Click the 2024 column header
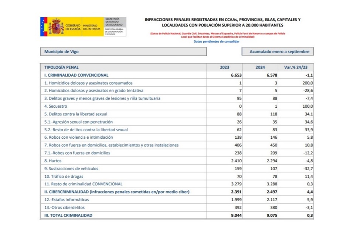The height and width of the screenshot is (226, 357). coord(260,67)
